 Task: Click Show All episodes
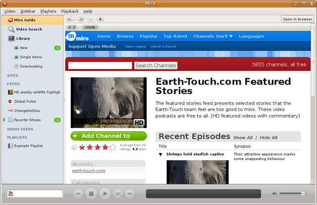[x=243, y=138]
